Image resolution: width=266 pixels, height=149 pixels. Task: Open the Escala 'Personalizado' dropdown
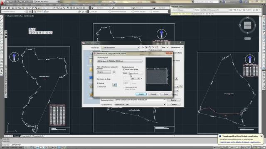point(136,73)
